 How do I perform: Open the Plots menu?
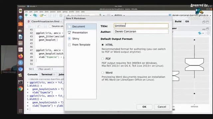(47, 12)
